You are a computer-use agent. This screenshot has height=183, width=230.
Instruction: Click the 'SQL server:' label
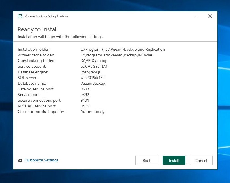click(28, 78)
